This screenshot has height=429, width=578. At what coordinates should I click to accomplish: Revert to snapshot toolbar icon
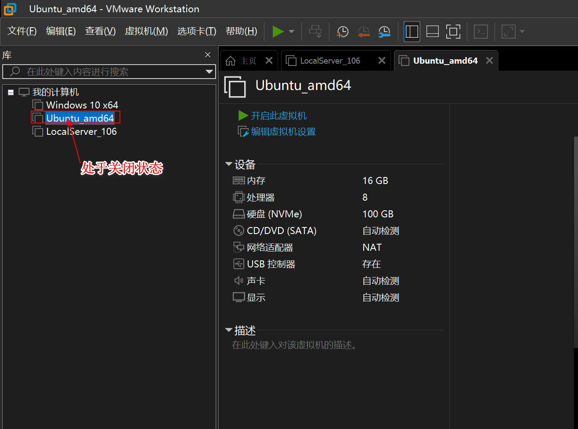tap(363, 32)
